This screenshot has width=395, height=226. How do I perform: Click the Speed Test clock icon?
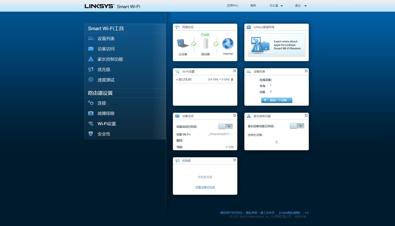pos(91,80)
